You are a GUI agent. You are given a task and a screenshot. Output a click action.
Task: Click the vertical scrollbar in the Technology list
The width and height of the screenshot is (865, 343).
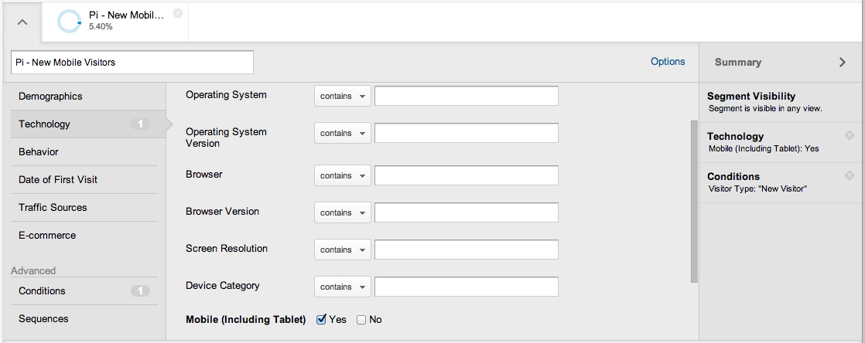click(694, 202)
